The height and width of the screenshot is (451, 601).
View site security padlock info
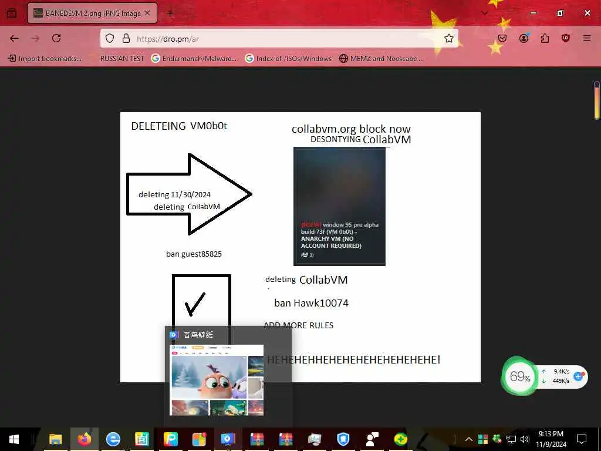coord(126,38)
